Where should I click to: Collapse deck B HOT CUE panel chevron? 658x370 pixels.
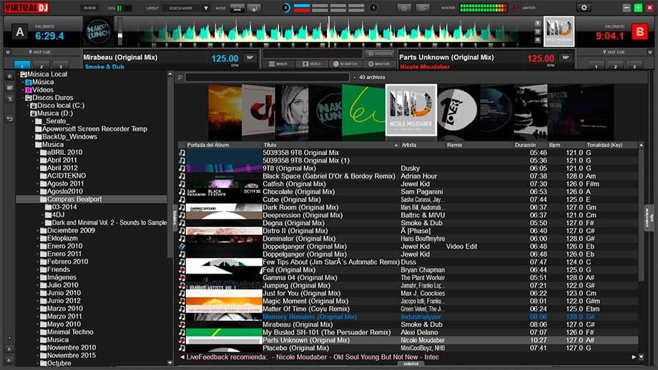tap(650, 52)
